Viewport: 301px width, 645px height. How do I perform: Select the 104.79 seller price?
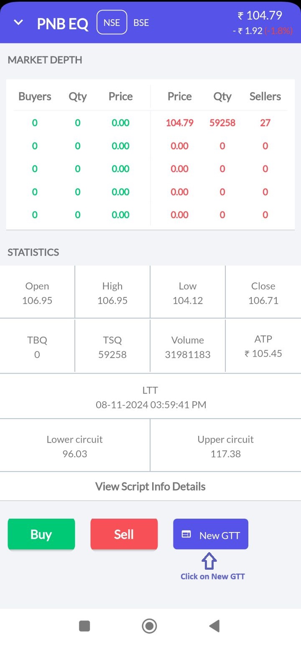pyautogui.click(x=179, y=123)
